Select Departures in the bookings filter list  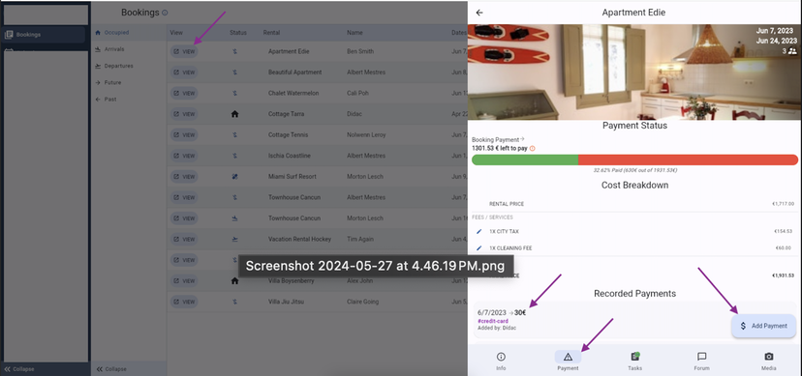click(x=119, y=67)
